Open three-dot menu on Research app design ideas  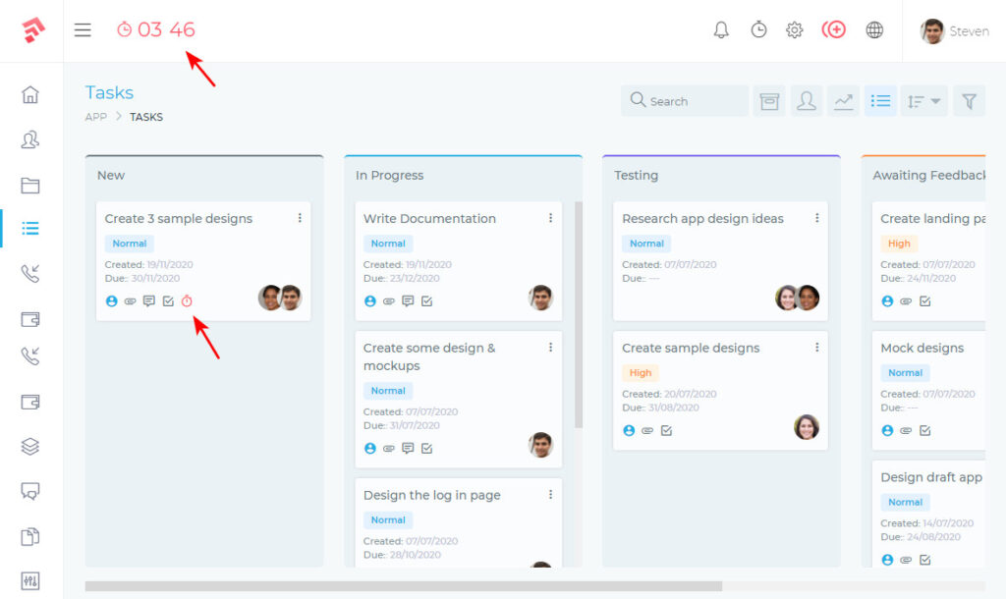(x=816, y=218)
